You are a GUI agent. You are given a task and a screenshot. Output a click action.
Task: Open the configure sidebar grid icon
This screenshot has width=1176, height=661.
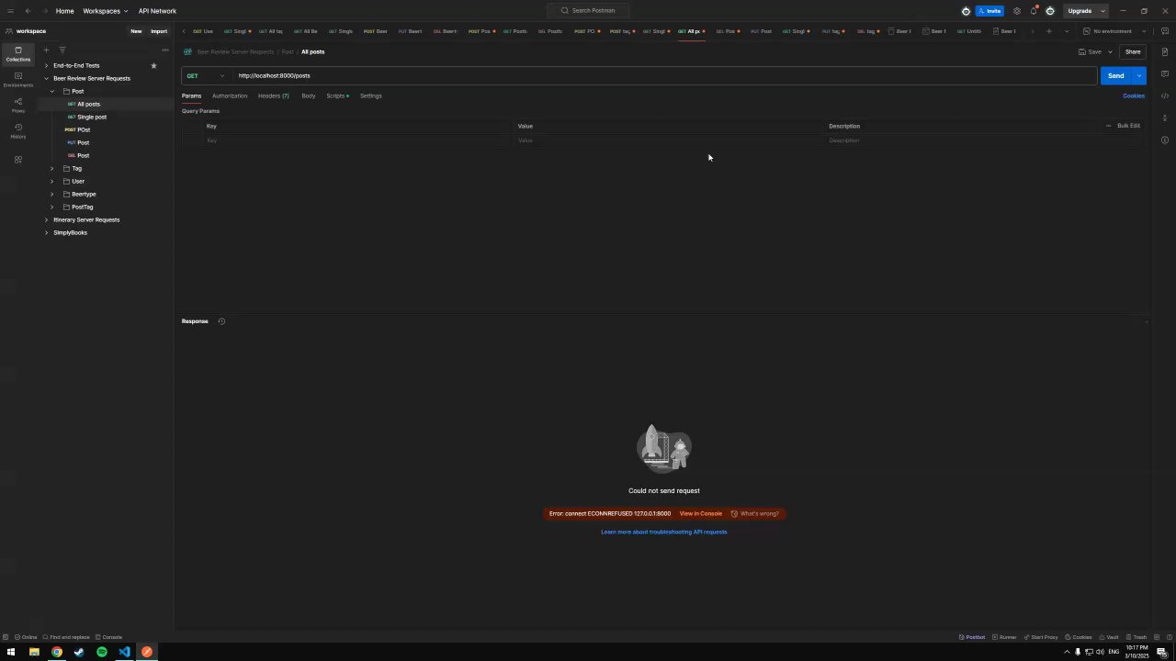pos(18,160)
